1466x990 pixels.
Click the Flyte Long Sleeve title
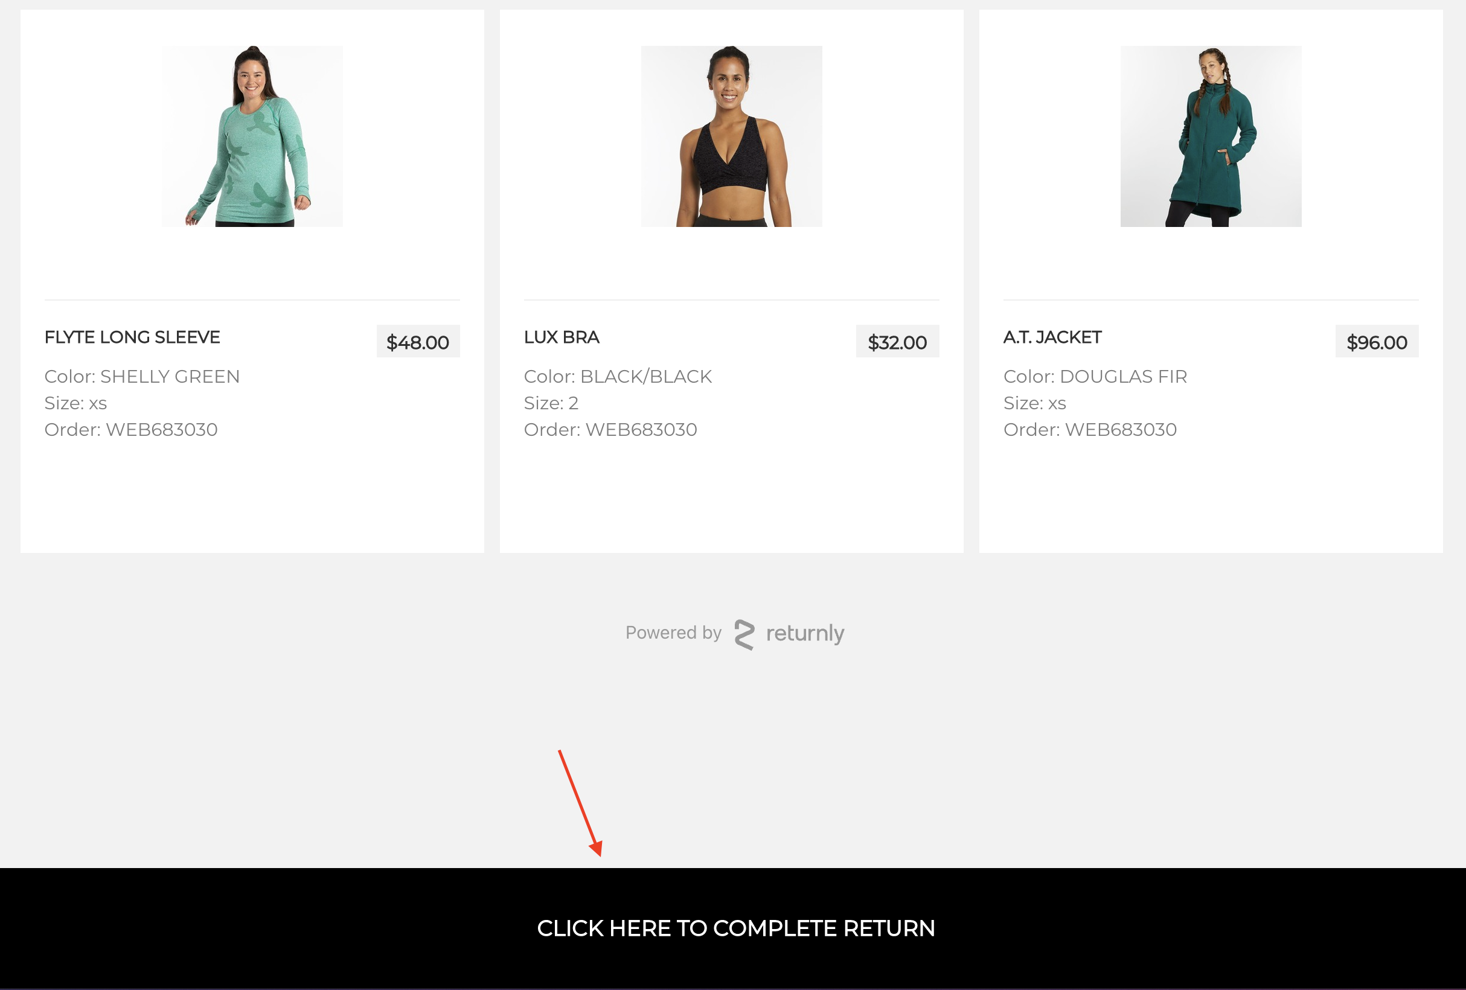(132, 337)
